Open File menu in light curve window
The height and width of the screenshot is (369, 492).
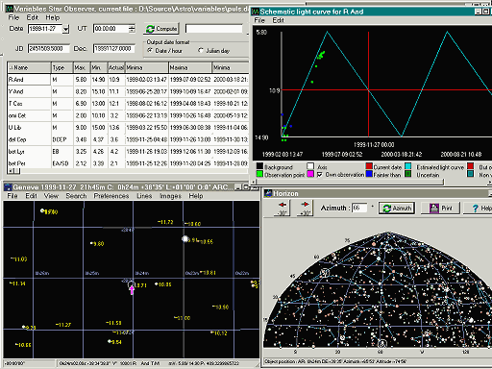coord(259,20)
